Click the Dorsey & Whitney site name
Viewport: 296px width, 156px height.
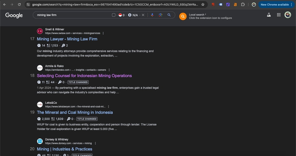pyautogui.click(x=57, y=140)
